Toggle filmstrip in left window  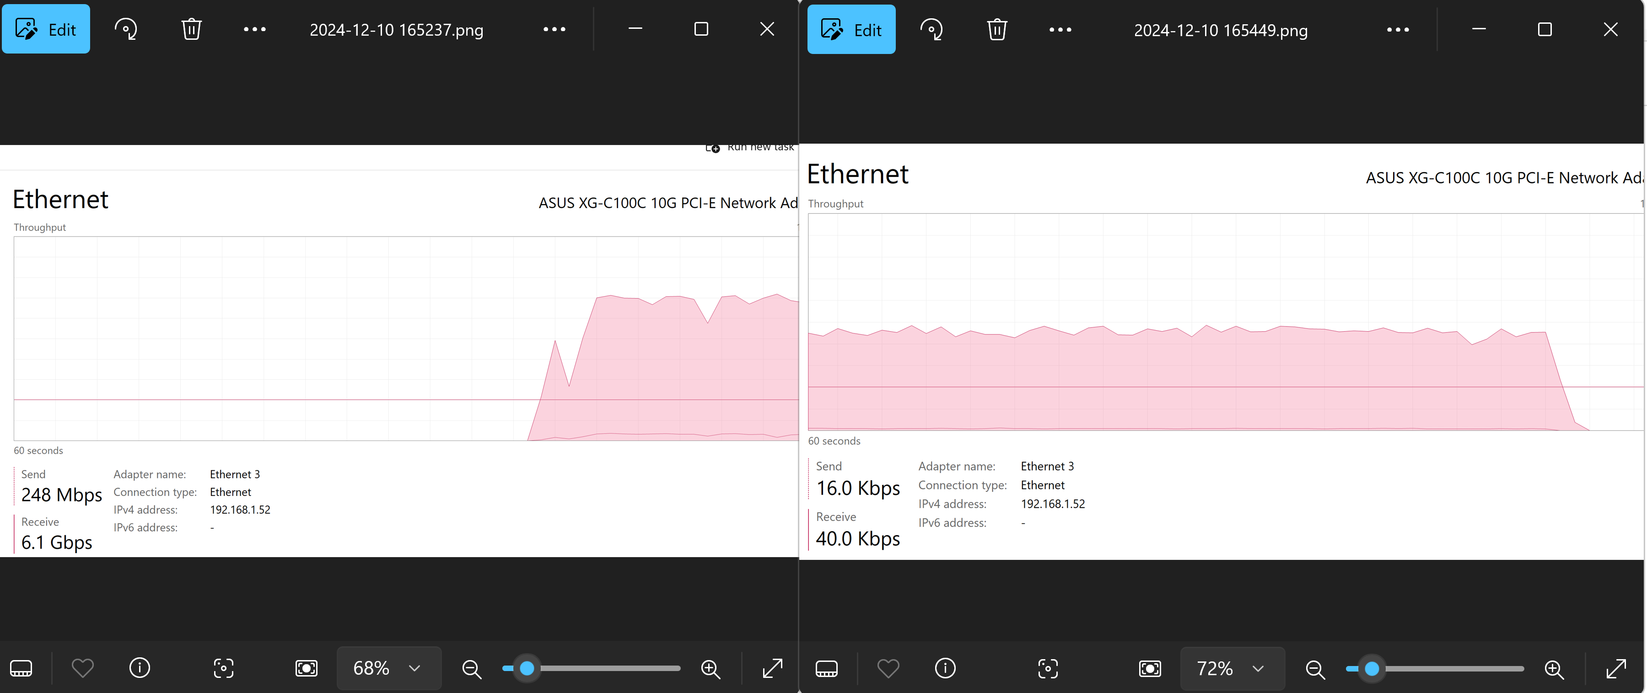pyautogui.click(x=21, y=669)
